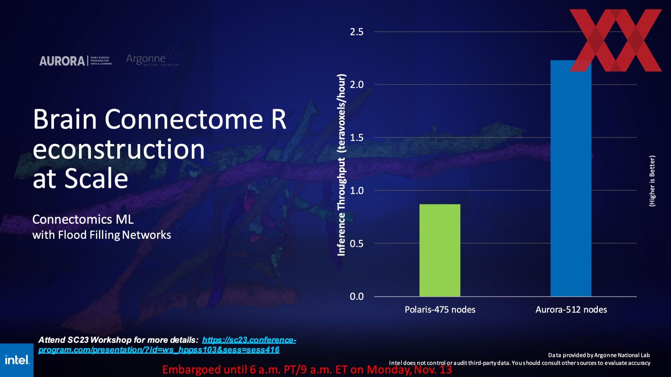The image size is (671, 377).
Task: Click the 0.5 y-axis value
Action: pyautogui.click(x=356, y=244)
